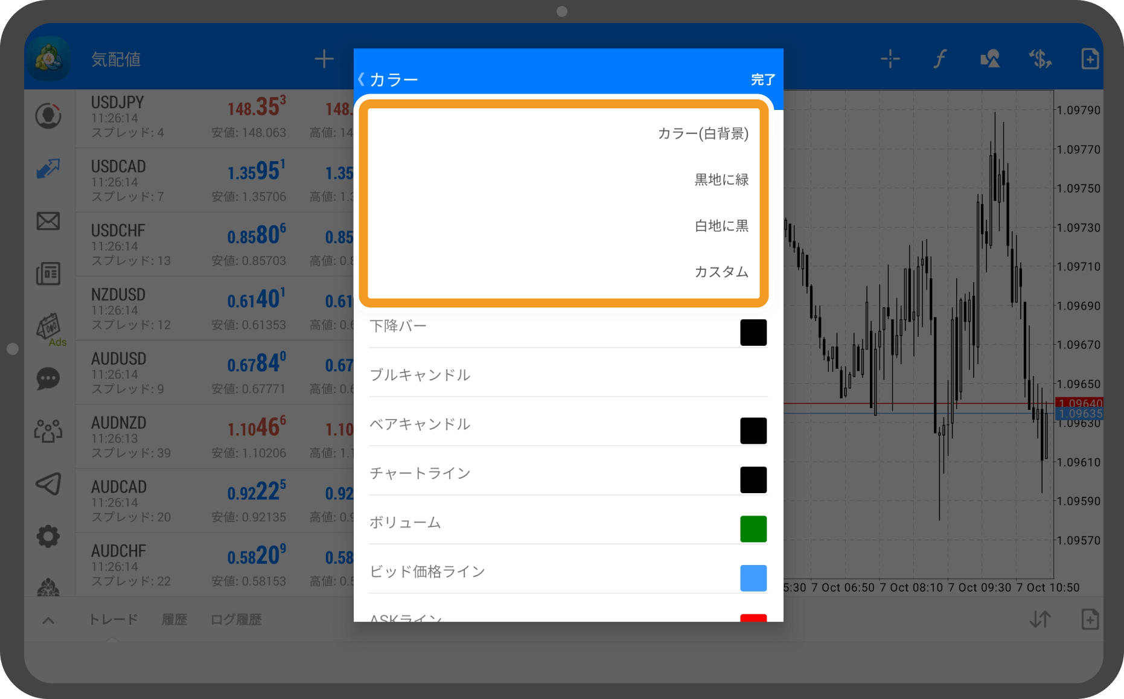The image size is (1124, 699).
Task: Open the new order icon in the top bar
Action: [1090, 59]
